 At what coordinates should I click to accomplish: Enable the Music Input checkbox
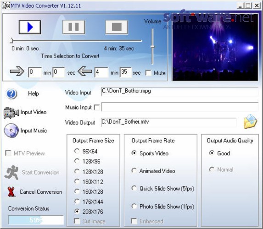pos(96,107)
